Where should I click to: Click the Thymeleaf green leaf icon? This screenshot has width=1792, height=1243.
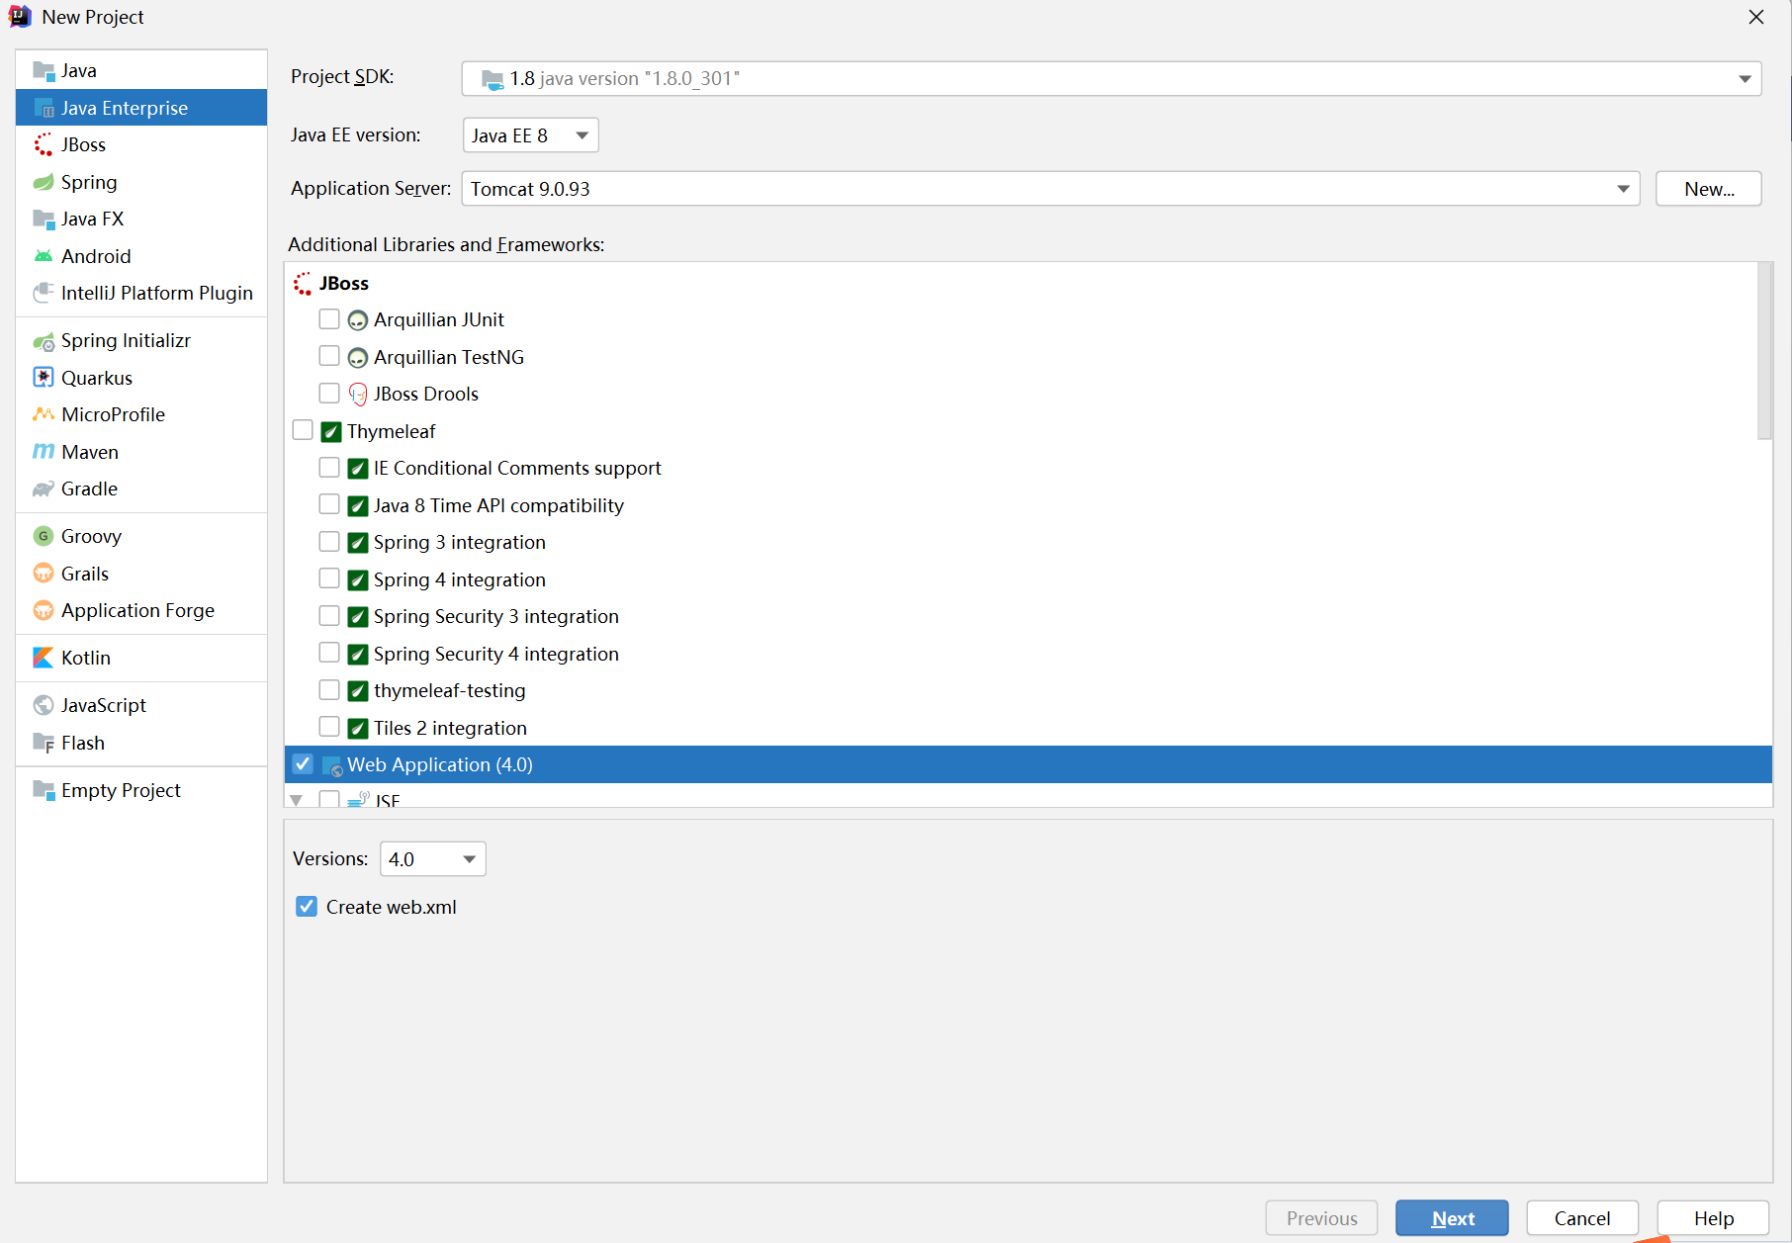331,432
